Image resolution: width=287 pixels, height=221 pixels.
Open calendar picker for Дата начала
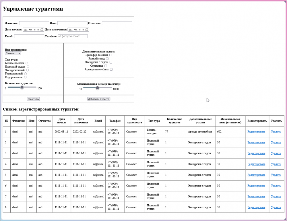pyautogui.click(x=42, y=30)
